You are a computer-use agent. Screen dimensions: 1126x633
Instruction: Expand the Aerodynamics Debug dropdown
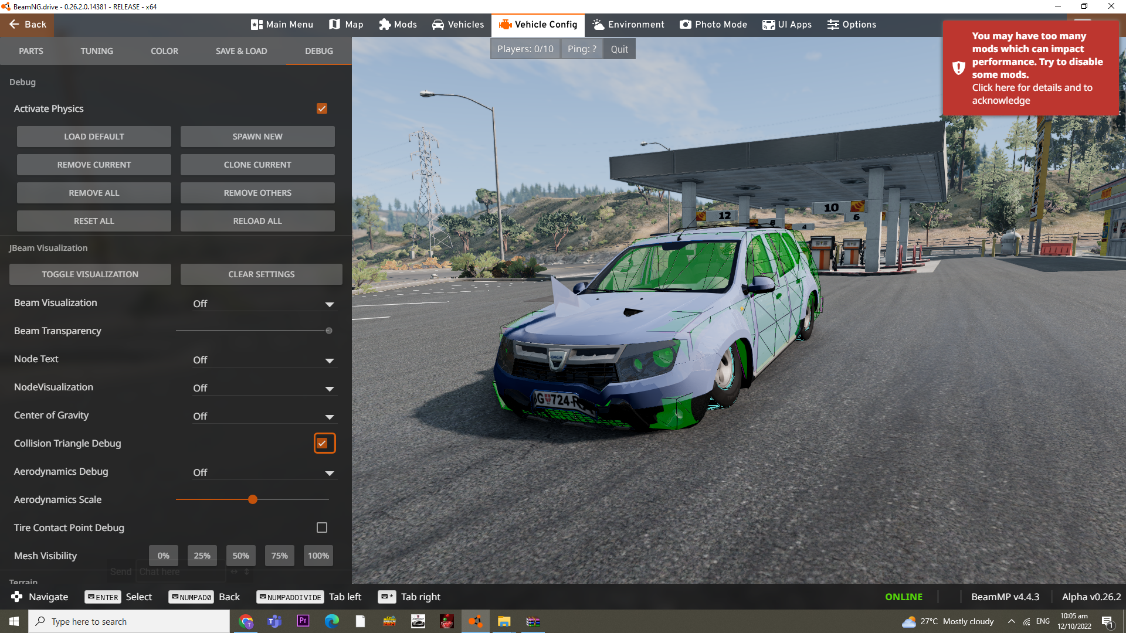(264, 472)
